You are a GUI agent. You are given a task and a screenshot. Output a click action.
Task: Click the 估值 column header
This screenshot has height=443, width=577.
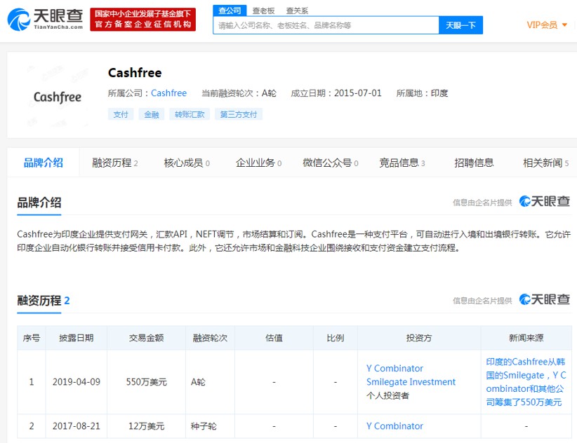274,338
